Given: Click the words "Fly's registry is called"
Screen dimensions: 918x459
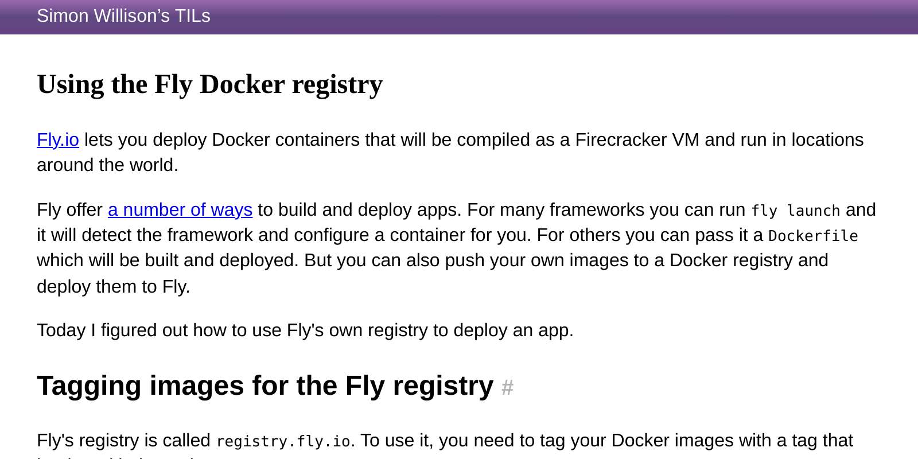Looking at the screenshot, I should [x=123, y=440].
